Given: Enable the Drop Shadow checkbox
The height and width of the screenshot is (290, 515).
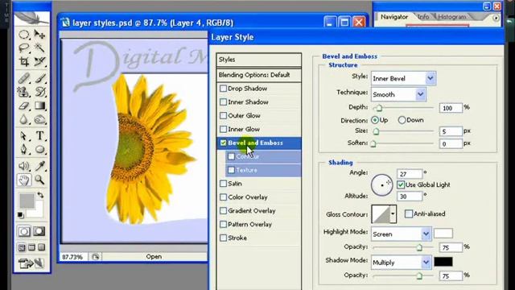Looking at the screenshot, I should 224,89.
